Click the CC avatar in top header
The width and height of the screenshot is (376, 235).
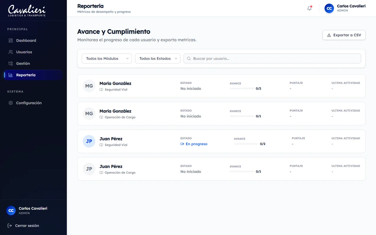pyautogui.click(x=329, y=8)
